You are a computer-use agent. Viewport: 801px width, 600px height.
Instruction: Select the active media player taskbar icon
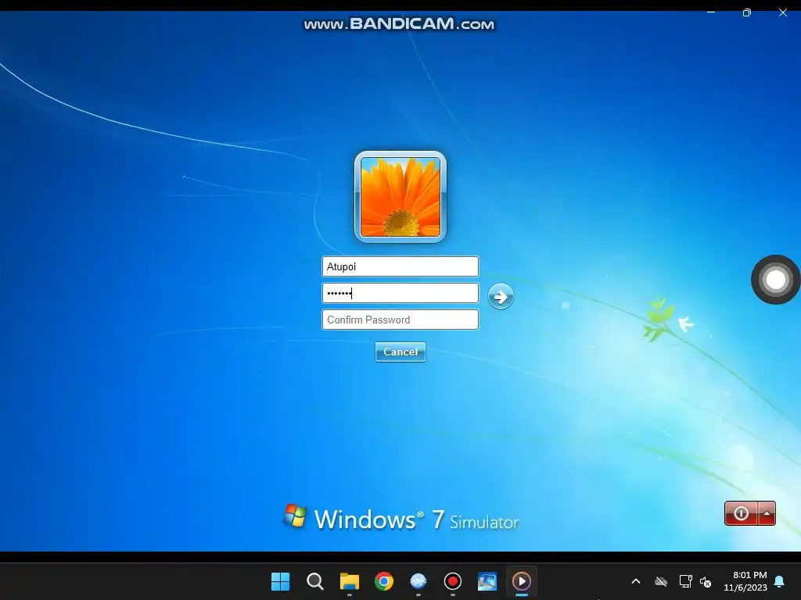(522, 581)
